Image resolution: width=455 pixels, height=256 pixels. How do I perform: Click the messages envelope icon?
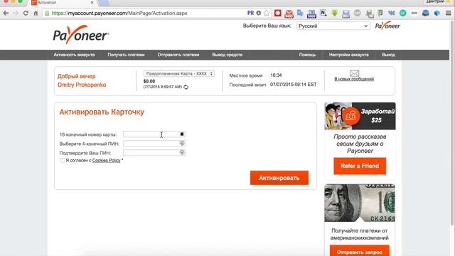pos(354,73)
